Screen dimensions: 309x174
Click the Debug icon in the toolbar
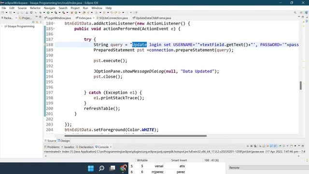tap(41, 13)
